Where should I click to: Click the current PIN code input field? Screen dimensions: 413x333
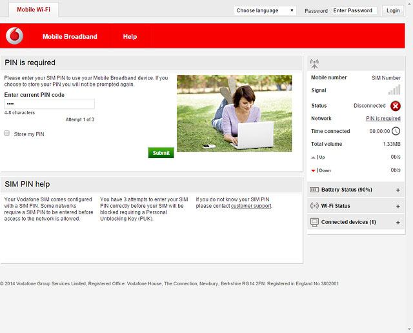49,104
